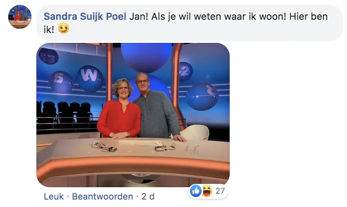Click the ball marked 2 in photo

185,71
